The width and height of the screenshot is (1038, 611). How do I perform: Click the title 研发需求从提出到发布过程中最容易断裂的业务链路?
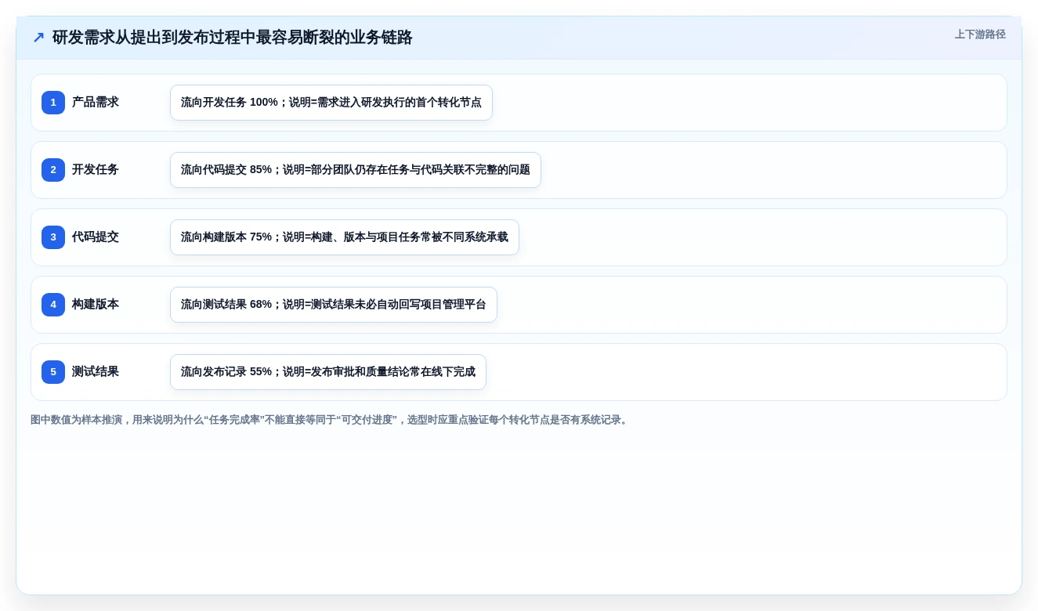tap(232, 38)
